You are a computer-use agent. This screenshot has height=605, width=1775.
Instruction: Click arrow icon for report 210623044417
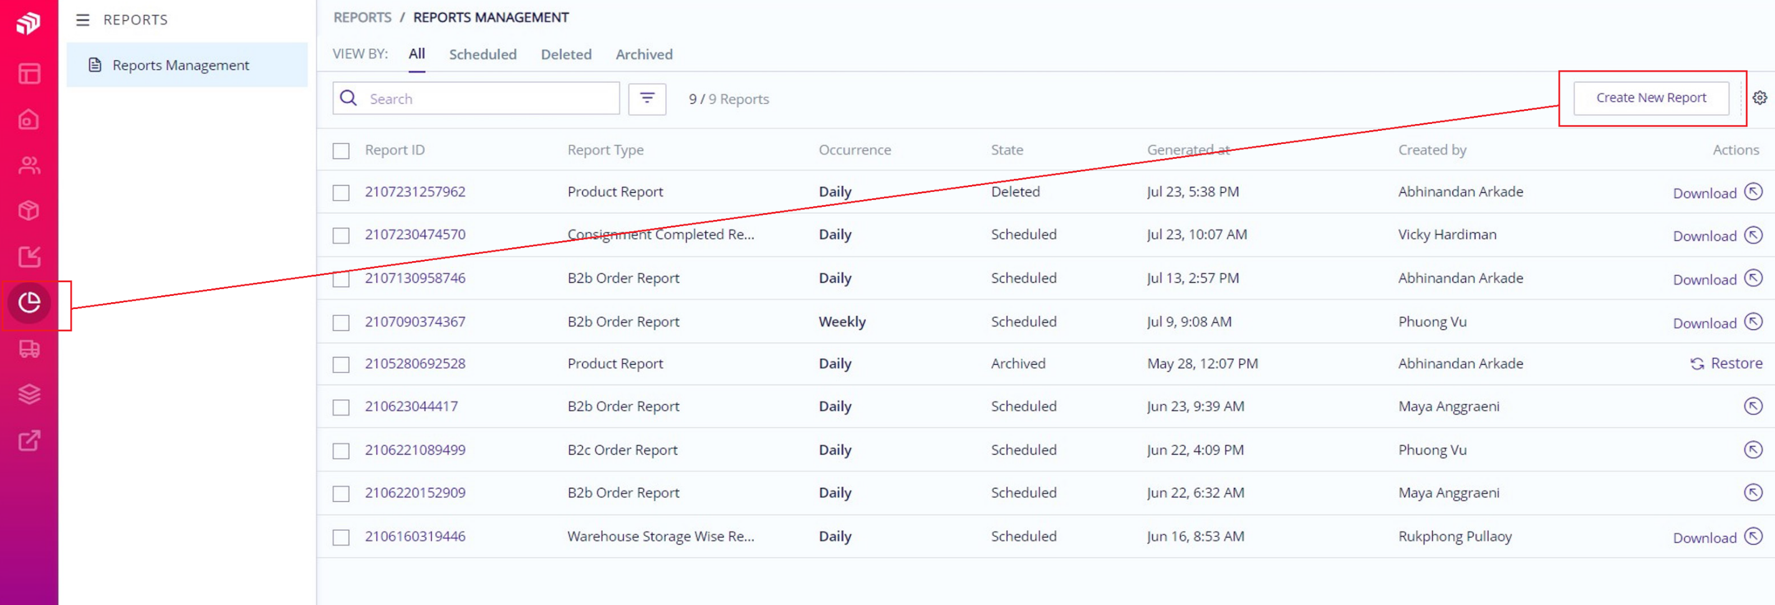1753,406
